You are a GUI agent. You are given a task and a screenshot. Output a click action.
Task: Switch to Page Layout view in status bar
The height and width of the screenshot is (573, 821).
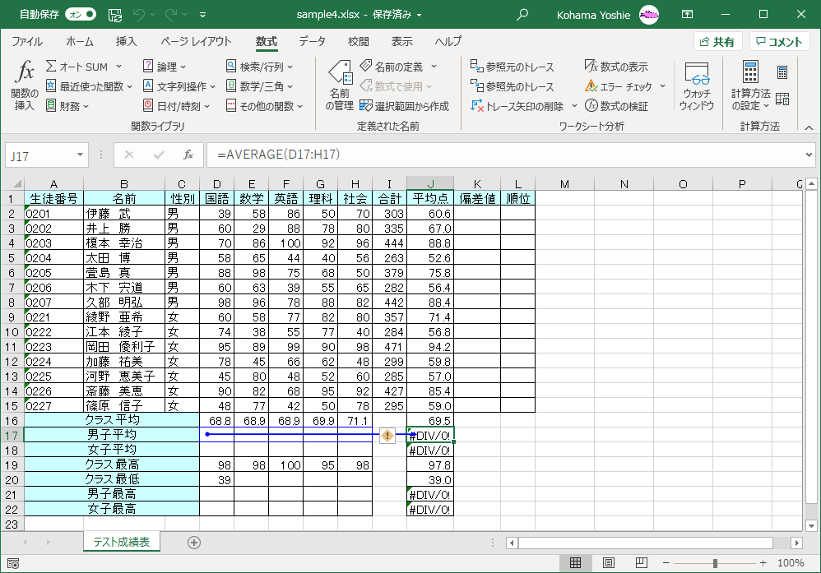click(x=609, y=563)
